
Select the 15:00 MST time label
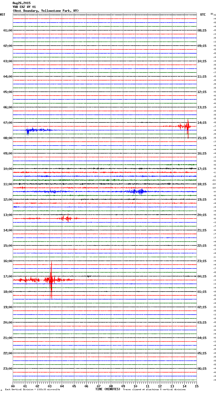[x=8, y=246]
